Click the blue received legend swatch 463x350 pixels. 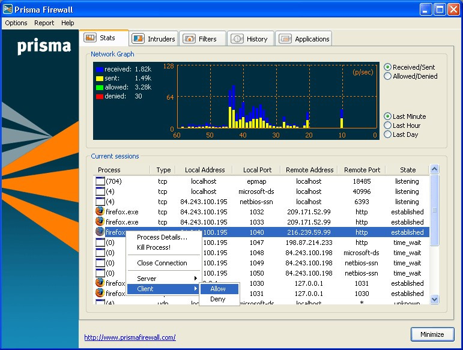coord(100,70)
